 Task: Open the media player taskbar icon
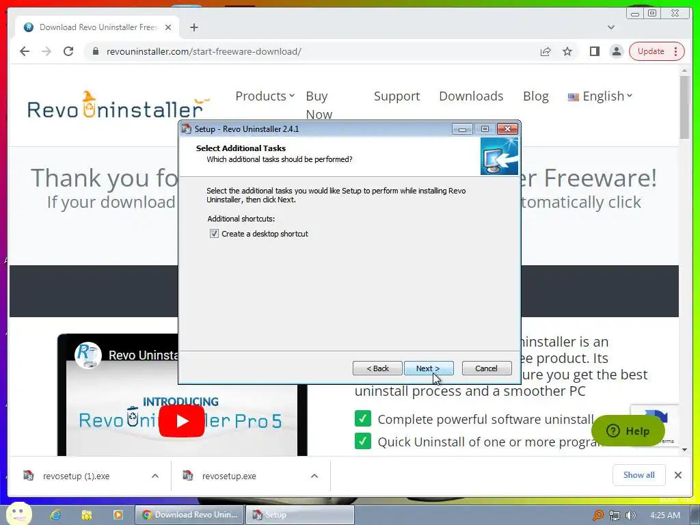click(x=118, y=515)
